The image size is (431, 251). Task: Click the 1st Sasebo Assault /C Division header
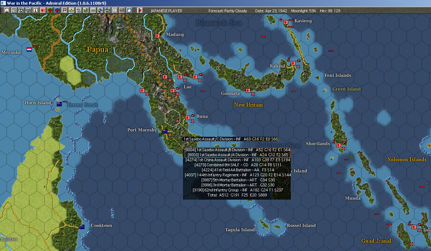pyautogui.click(x=231, y=139)
